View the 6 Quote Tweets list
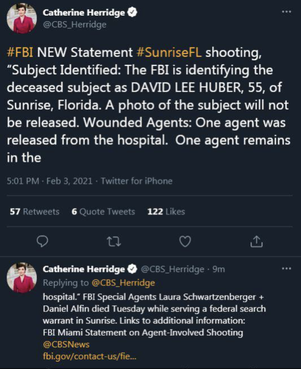 pos(103,212)
